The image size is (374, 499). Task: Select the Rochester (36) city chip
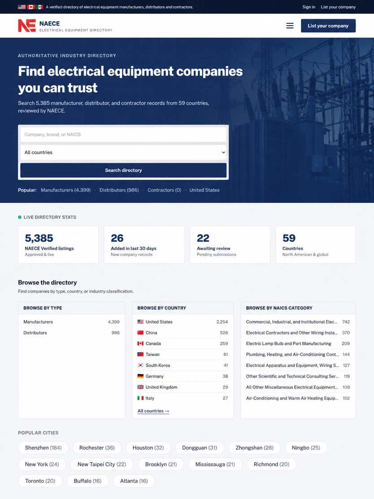tap(97, 448)
